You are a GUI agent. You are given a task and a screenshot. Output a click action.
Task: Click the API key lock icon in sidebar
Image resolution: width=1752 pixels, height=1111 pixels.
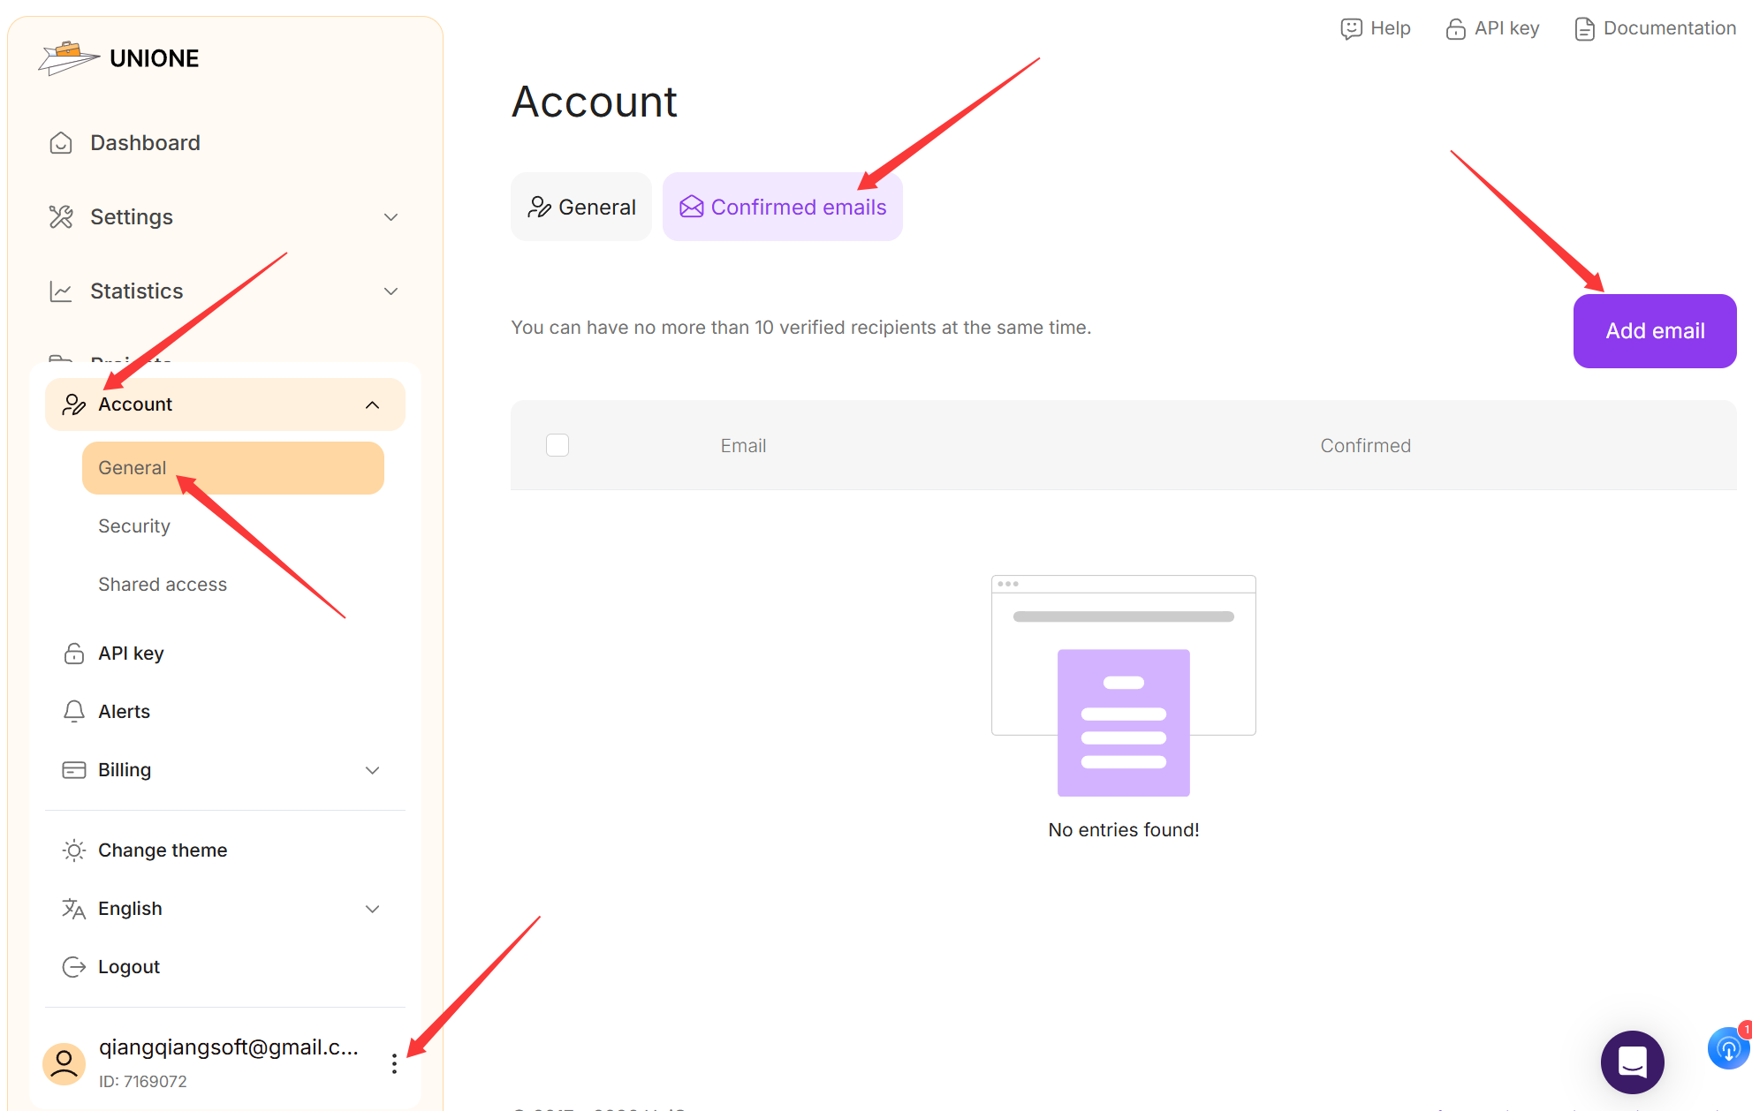(74, 654)
